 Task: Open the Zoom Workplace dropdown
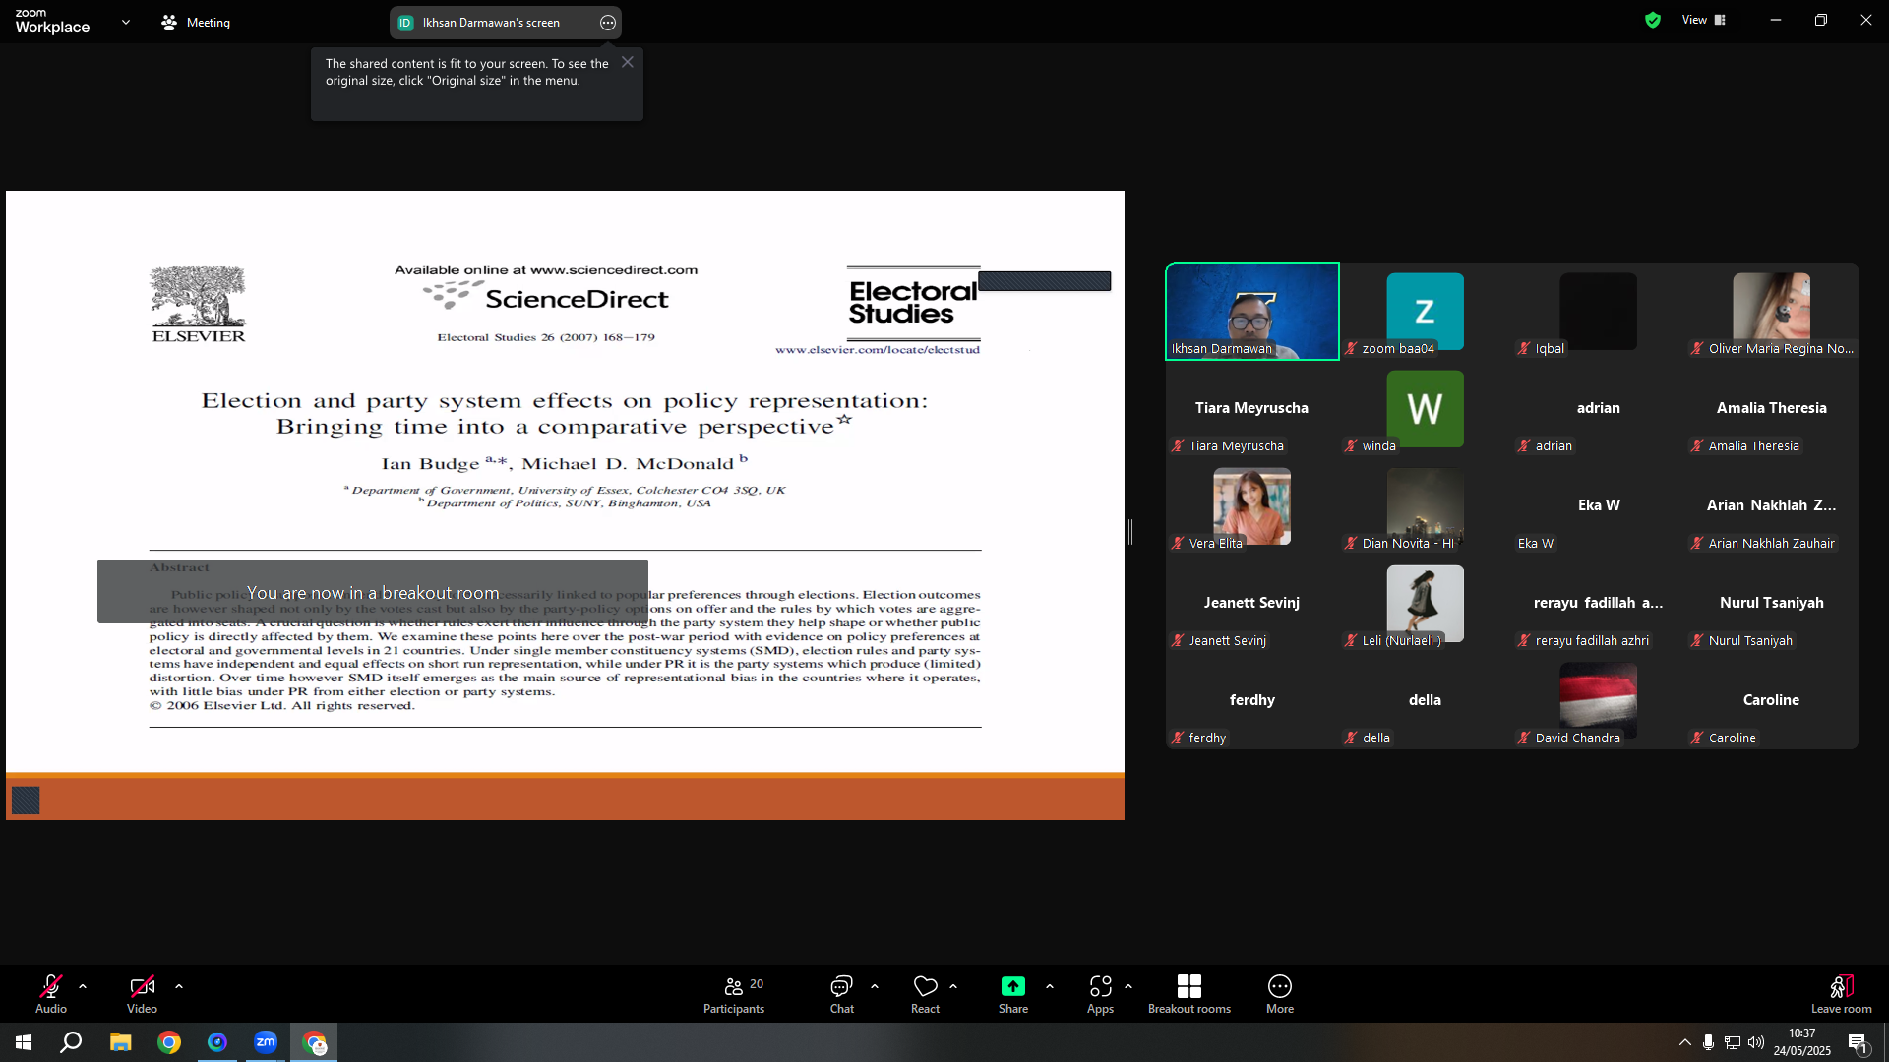point(126,22)
